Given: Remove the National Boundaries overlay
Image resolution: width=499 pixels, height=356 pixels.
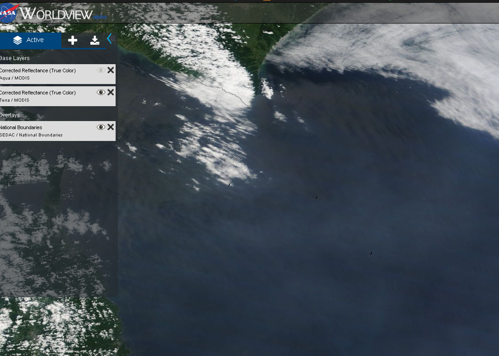Looking at the screenshot, I should coord(111,127).
